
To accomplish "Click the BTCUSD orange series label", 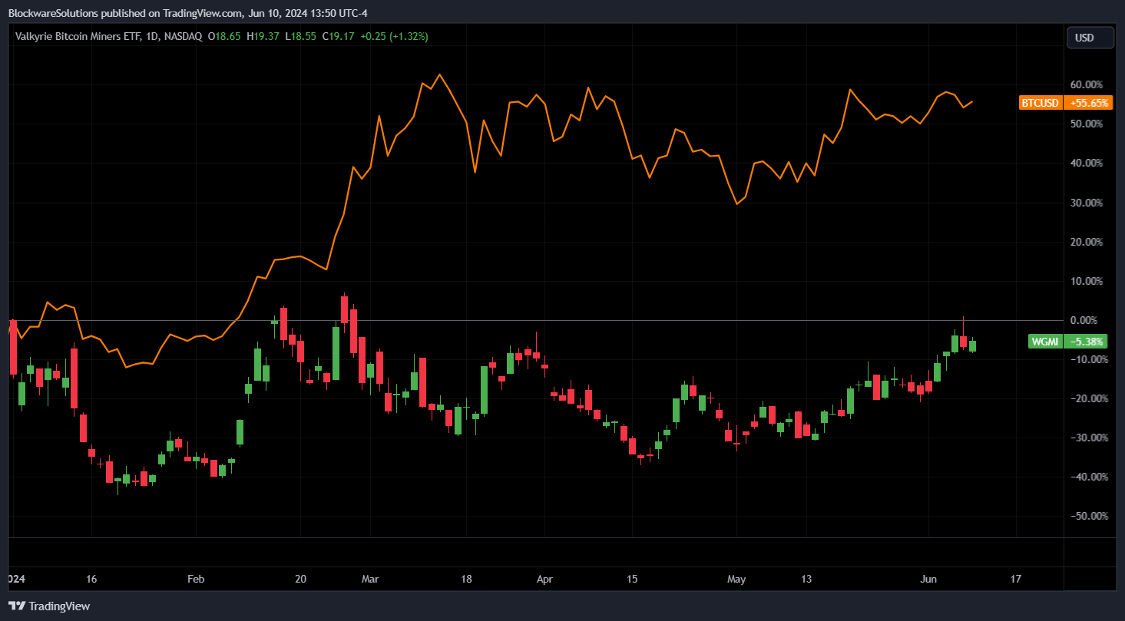I will 1041,103.
